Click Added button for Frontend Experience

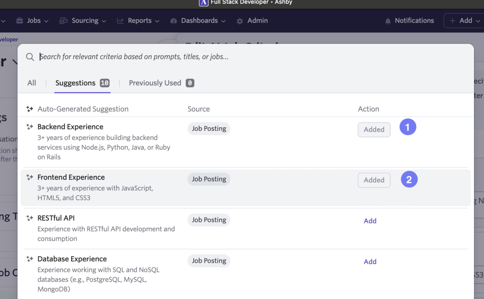coord(374,180)
